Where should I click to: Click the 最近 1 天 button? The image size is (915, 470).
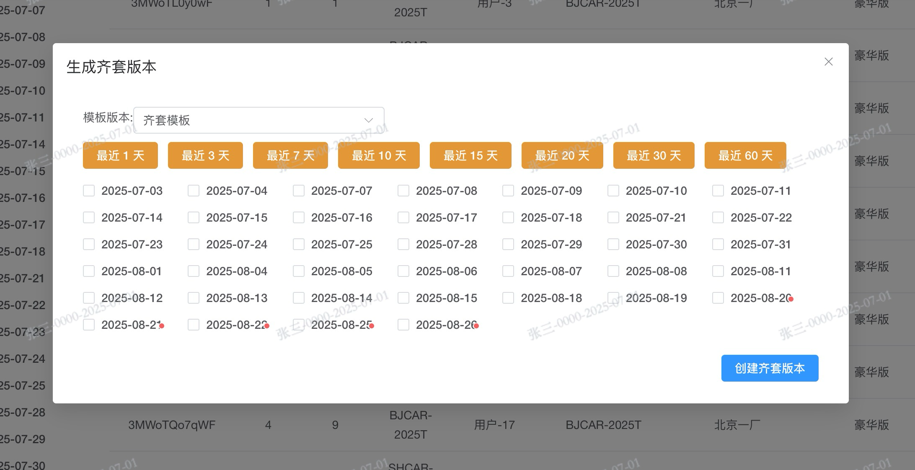pos(120,155)
